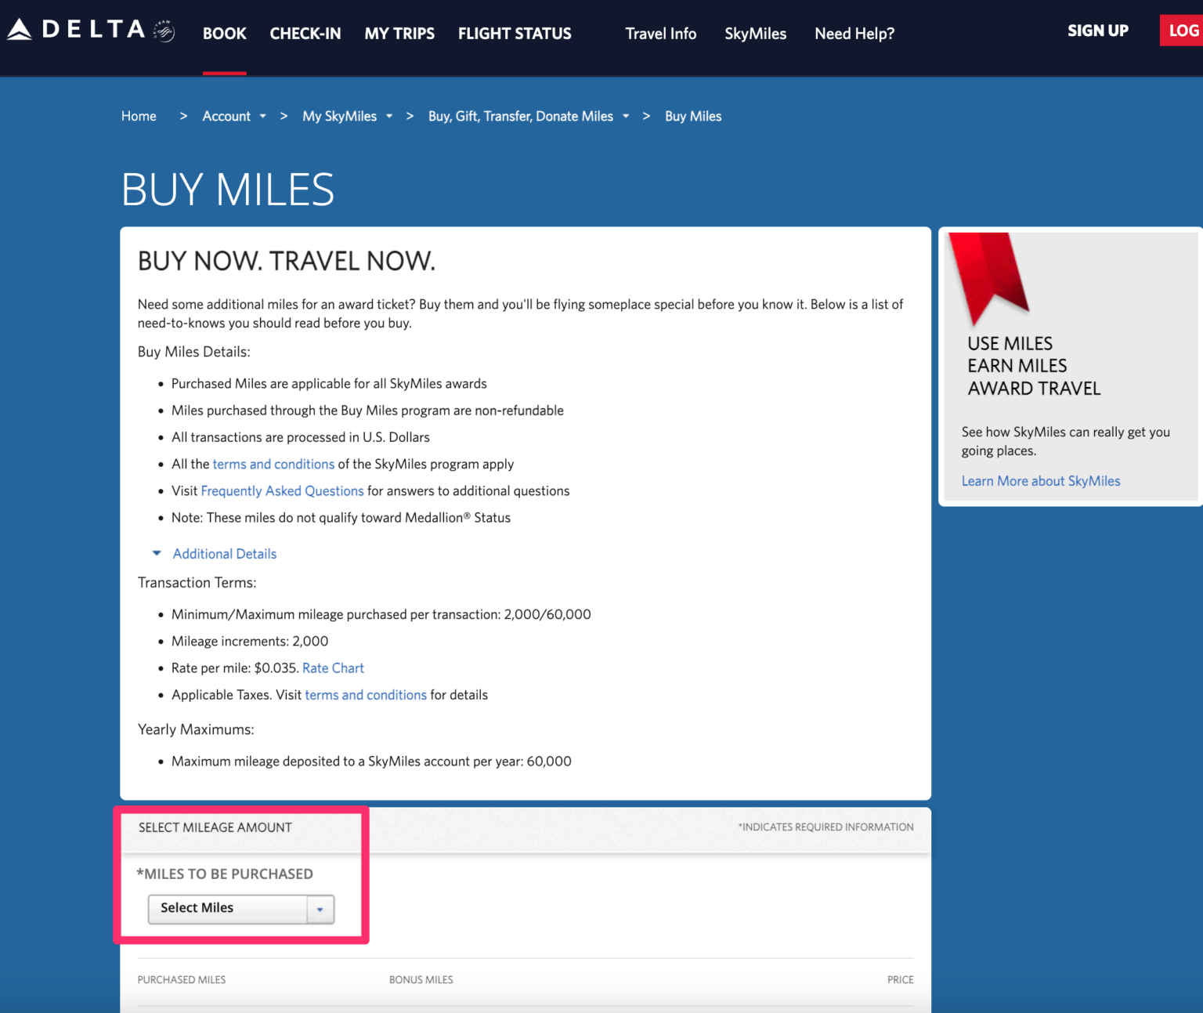Viewport: 1203px width, 1013px height.
Task: Visit the Frequently Asked Questions link
Action: [282, 490]
